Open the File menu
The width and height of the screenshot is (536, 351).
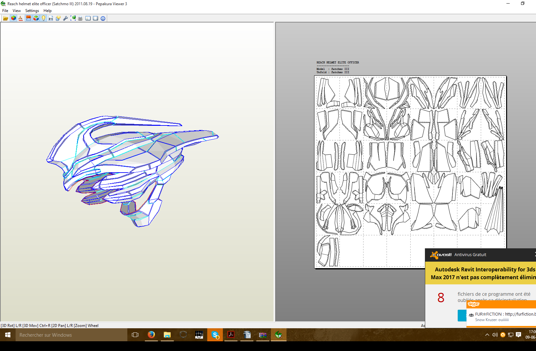[x=5, y=11]
